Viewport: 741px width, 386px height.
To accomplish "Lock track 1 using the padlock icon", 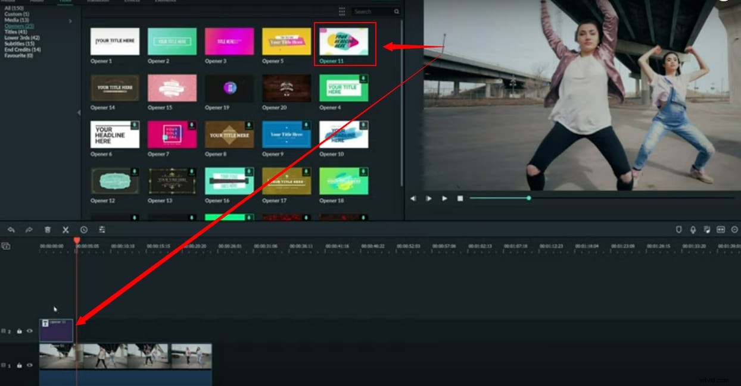I will tap(20, 366).
